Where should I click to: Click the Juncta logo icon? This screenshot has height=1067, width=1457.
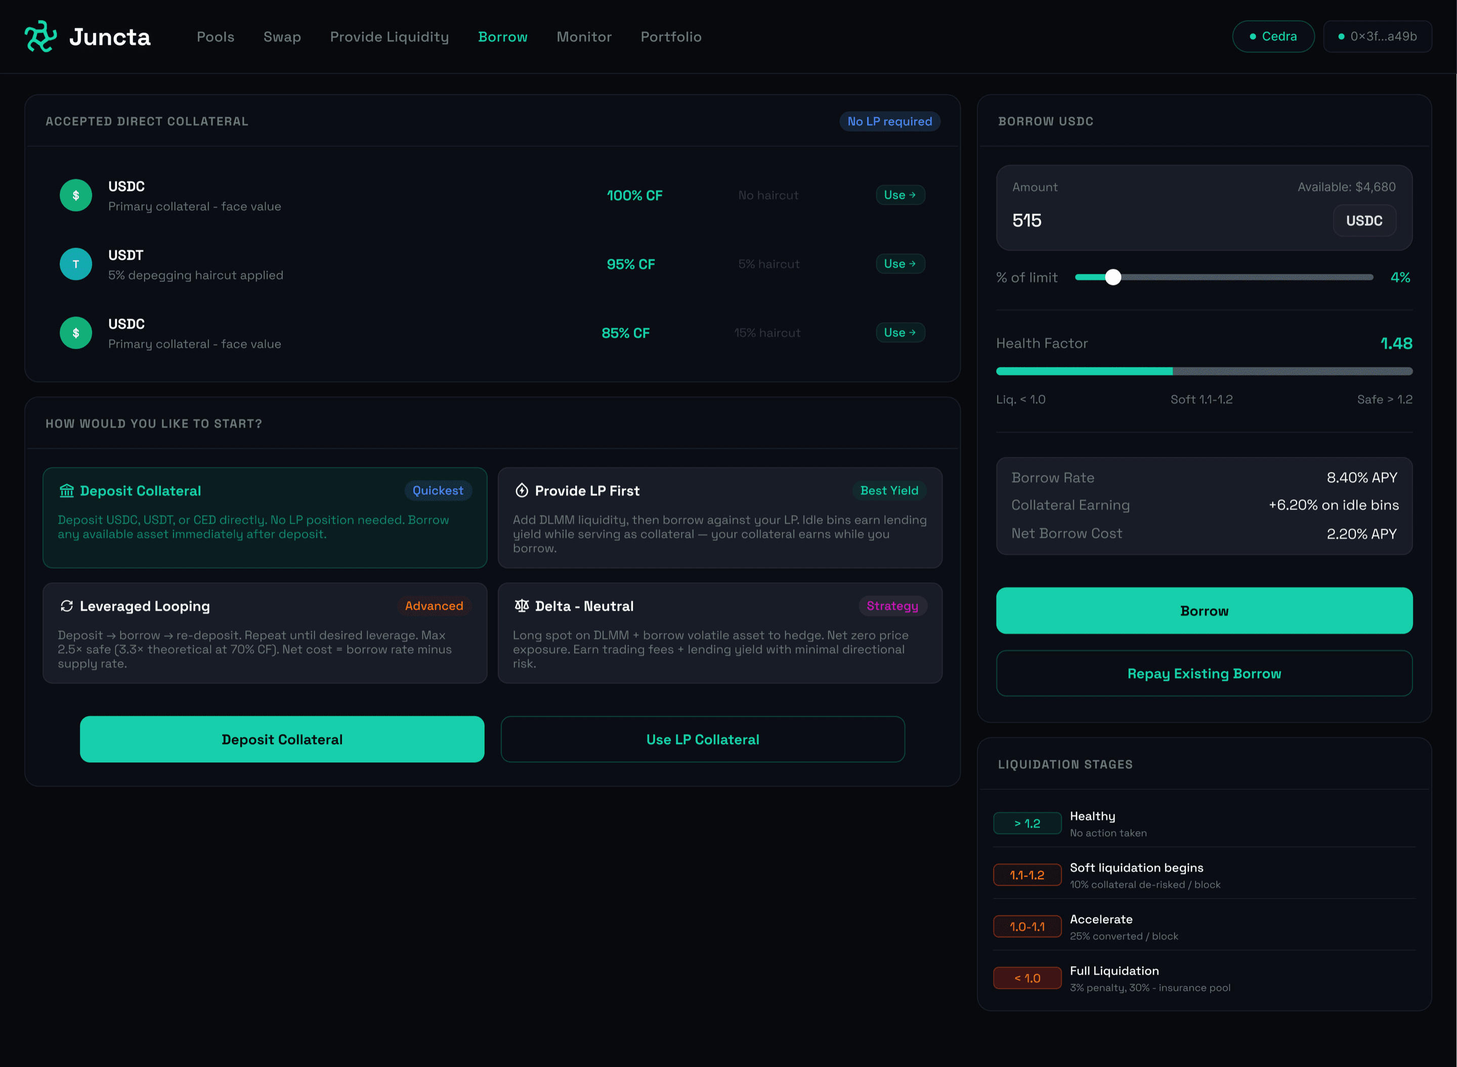pos(40,36)
